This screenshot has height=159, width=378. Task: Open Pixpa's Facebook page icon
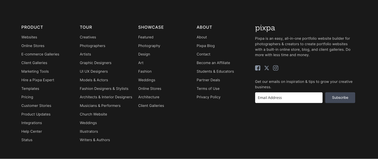(258, 68)
